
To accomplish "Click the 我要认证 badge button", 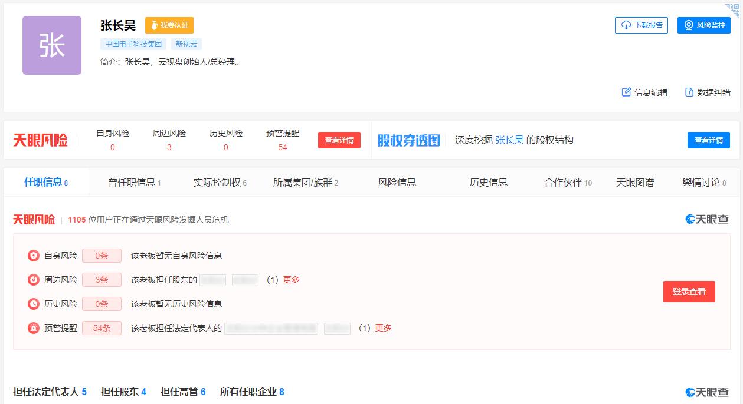I will (169, 25).
